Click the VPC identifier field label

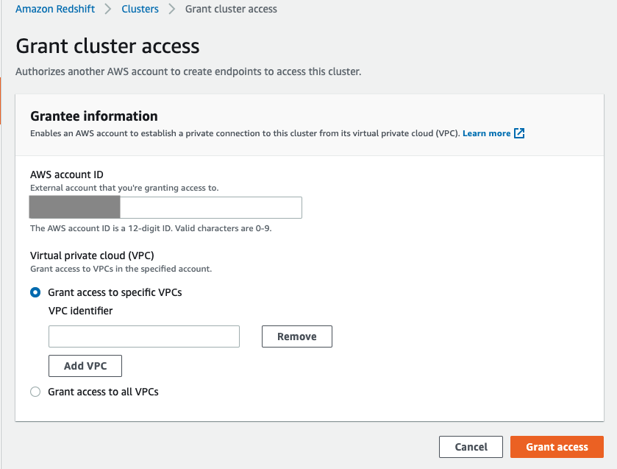click(x=81, y=311)
